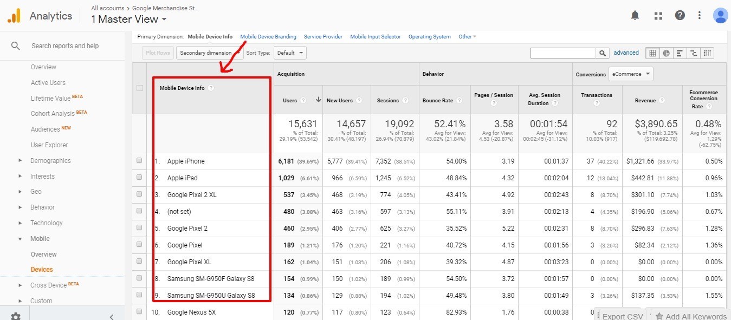The image size is (731, 320).
Task: Open the Secondary dimension dropdown
Action: [x=209, y=53]
